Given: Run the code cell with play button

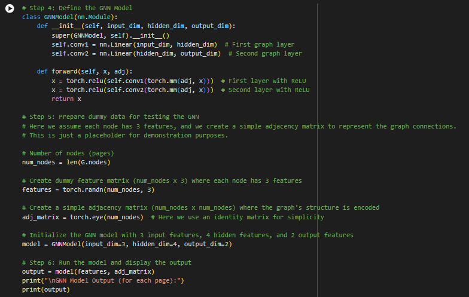Looking at the screenshot, I should (10, 8).
